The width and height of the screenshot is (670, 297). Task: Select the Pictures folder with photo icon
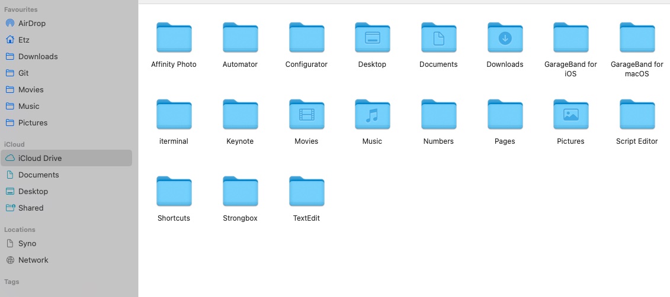[x=570, y=114]
